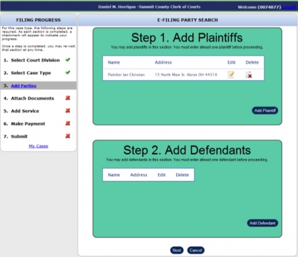Click the pencil edit icon for Fletcher Ian Christian
Image resolution: width=298 pixels, height=257 pixels.
pyautogui.click(x=231, y=75)
